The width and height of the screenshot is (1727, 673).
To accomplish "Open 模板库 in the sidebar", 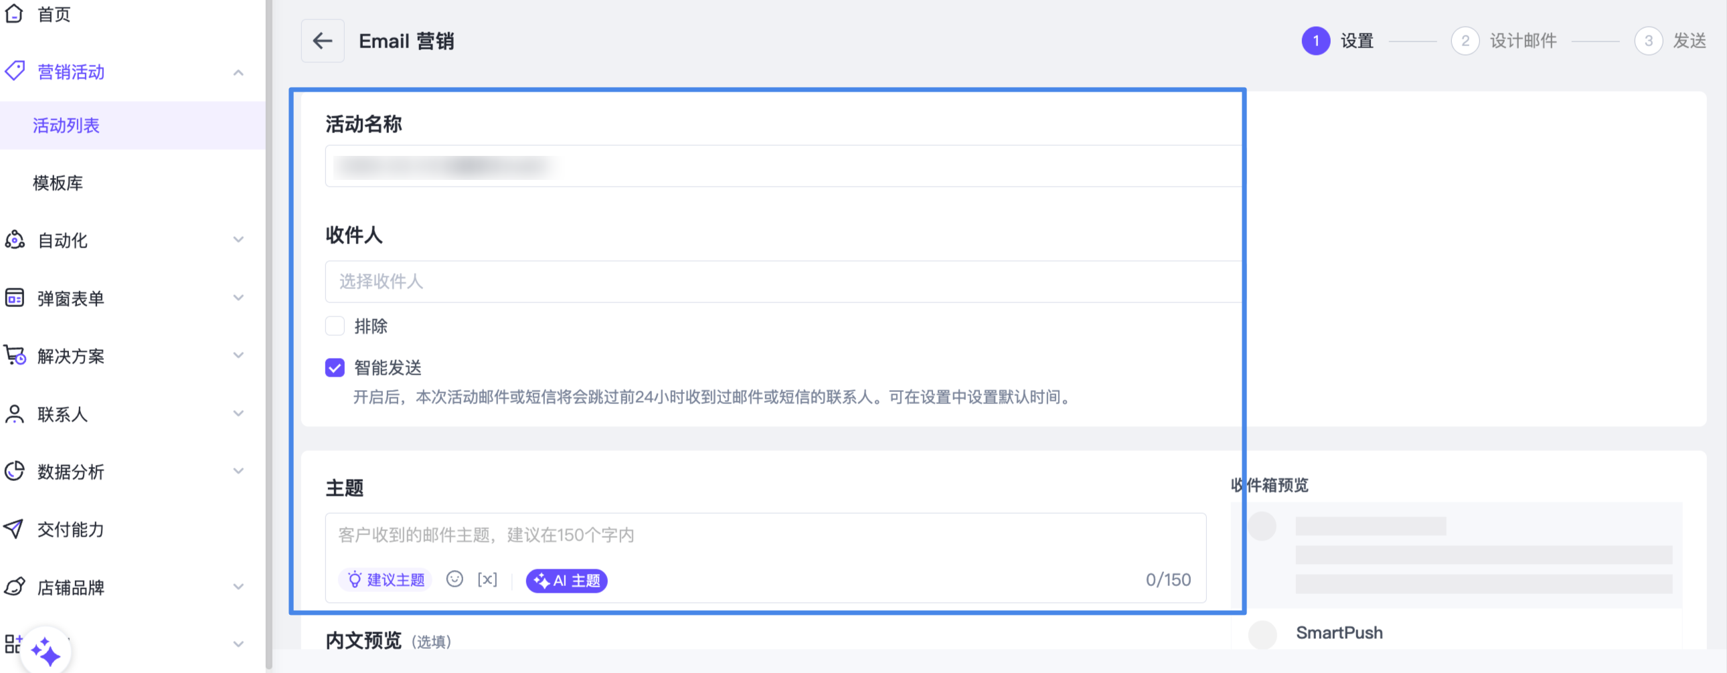I will tap(58, 183).
